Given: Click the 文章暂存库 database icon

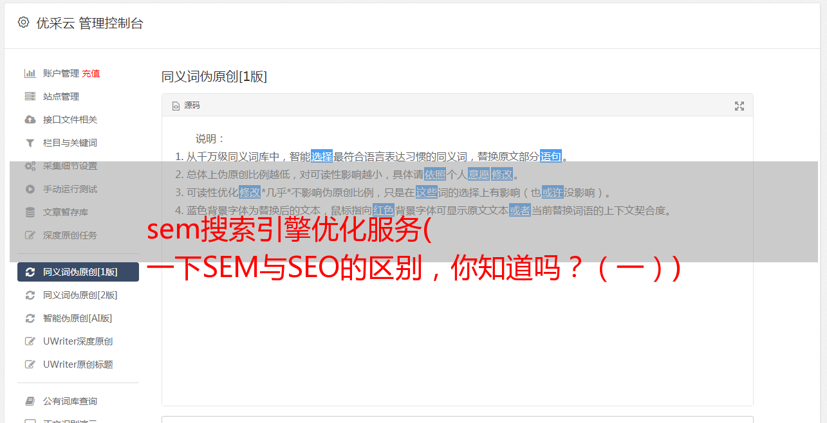Looking at the screenshot, I should point(30,212).
